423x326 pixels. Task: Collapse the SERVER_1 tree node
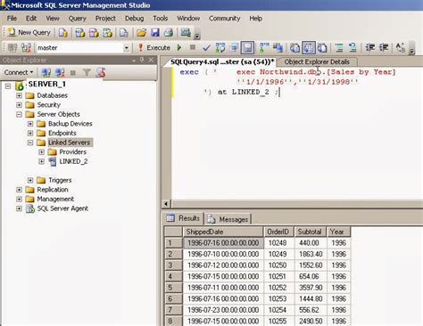8,86
